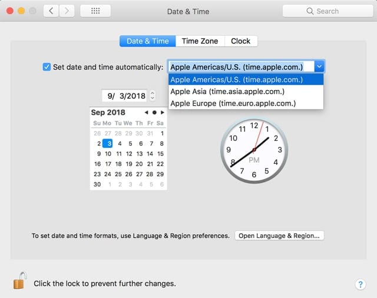Switch to the Clock tab
Screen dimensions: 377x298
pyautogui.click(x=240, y=41)
